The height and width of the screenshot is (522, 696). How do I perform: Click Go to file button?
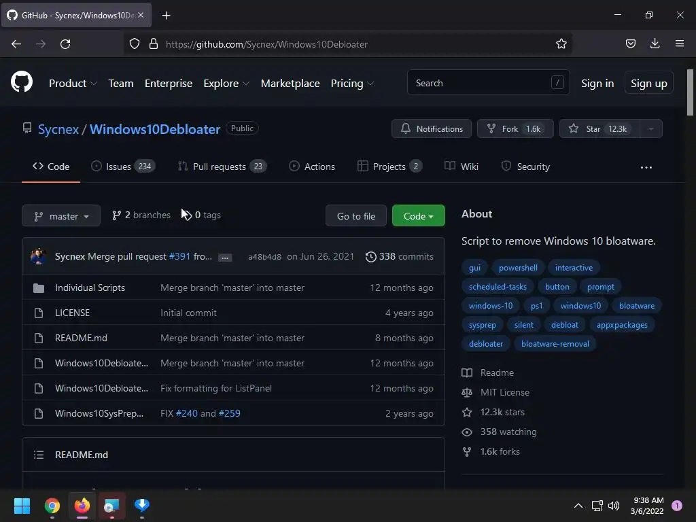point(356,215)
